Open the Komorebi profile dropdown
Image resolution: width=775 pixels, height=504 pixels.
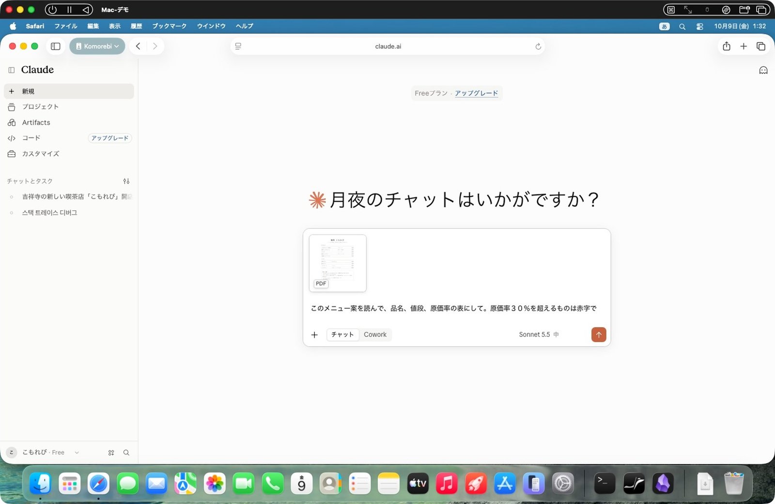point(97,47)
